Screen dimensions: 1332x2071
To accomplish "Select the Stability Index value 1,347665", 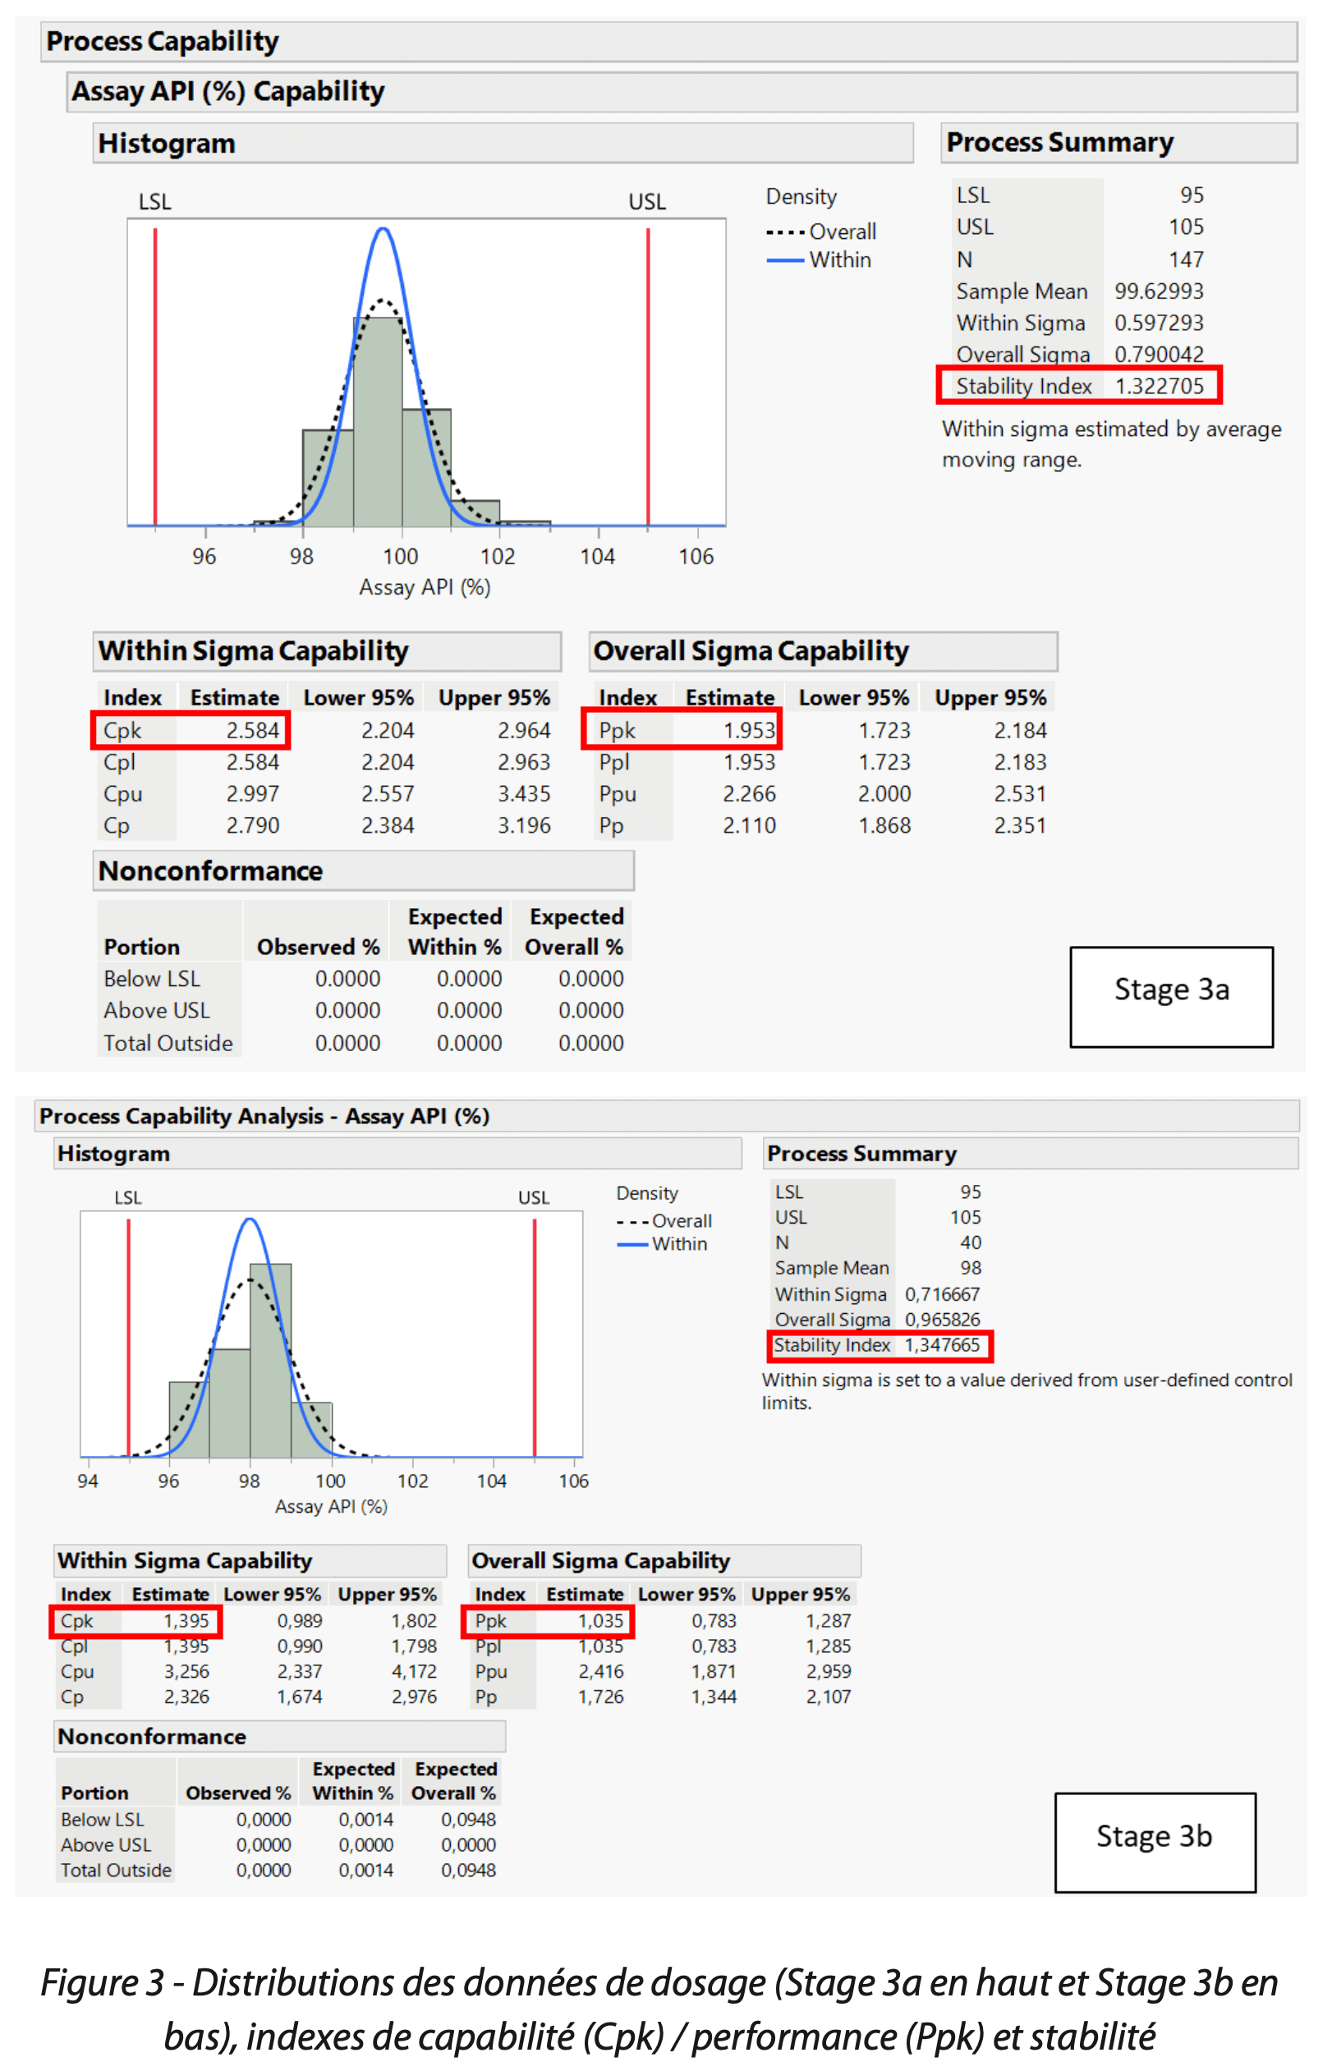I will click(x=942, y=1346).
